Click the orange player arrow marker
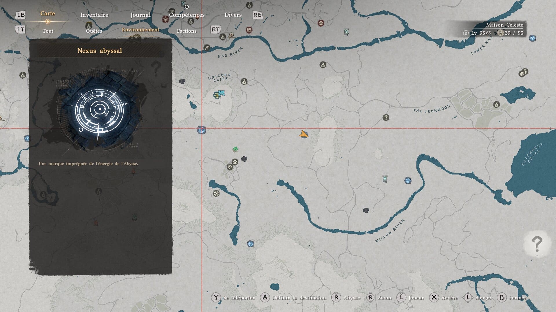 (303, 134)
